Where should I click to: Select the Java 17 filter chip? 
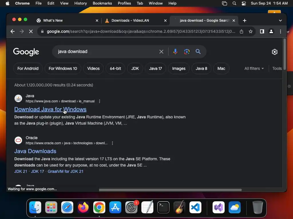pos(155,68)
